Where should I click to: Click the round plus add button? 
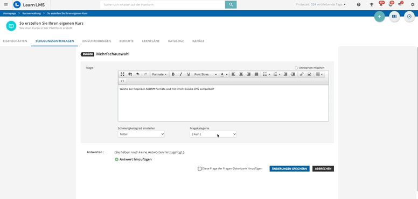coord(379,17)
